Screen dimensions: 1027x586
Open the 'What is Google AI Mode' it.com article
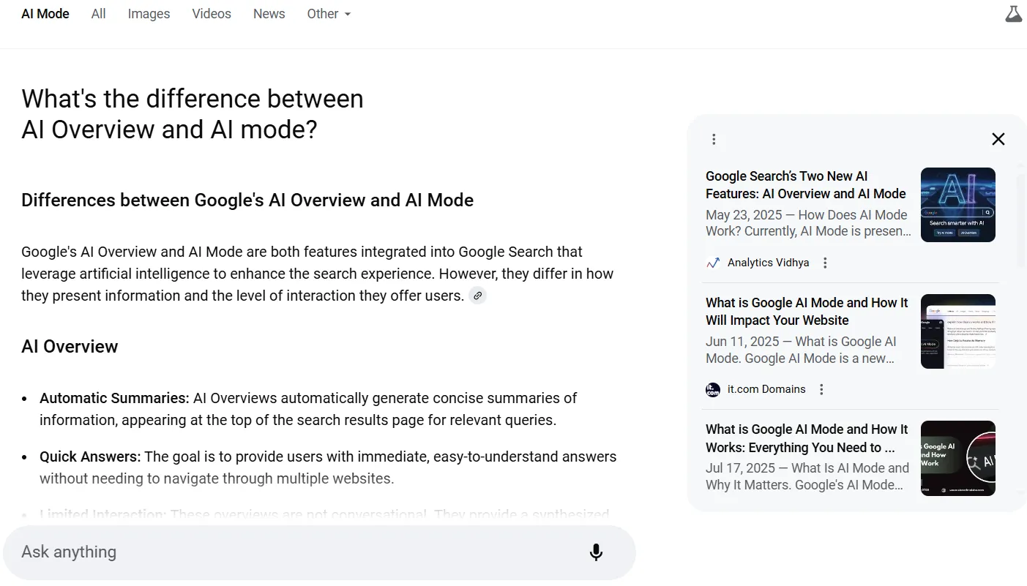click(807, 311)
